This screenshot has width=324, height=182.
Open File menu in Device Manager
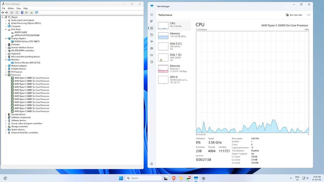coord(4,8)
